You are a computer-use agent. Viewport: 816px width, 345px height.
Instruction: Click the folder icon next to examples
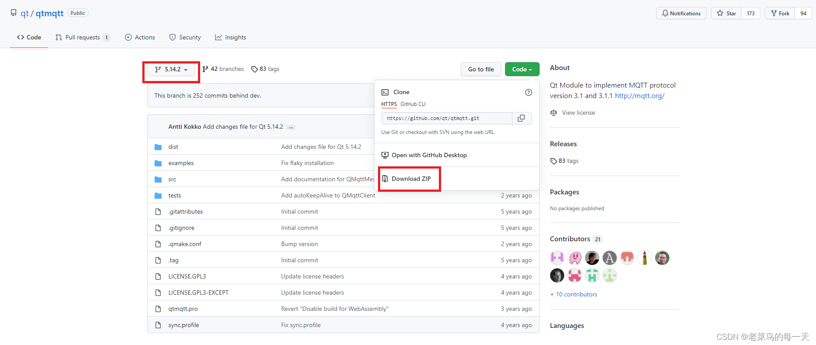[158, 163]
